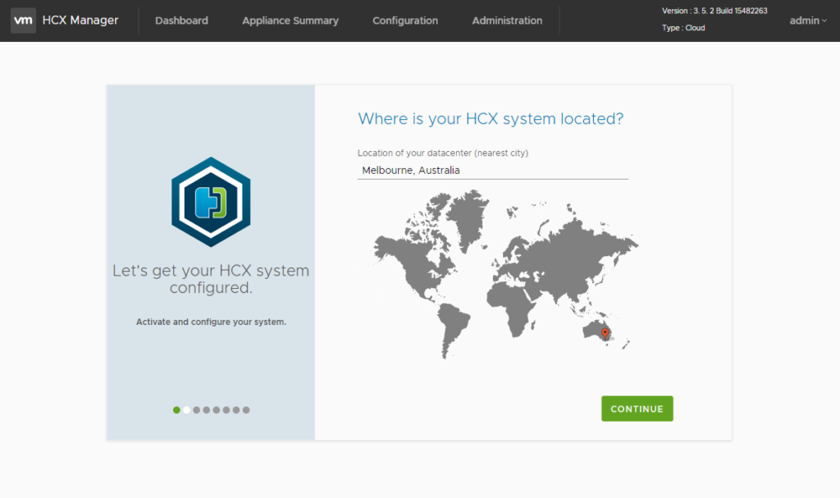Click the HCX Manager title text
This screenshot has width=840, height=498.
coord(80,20)
